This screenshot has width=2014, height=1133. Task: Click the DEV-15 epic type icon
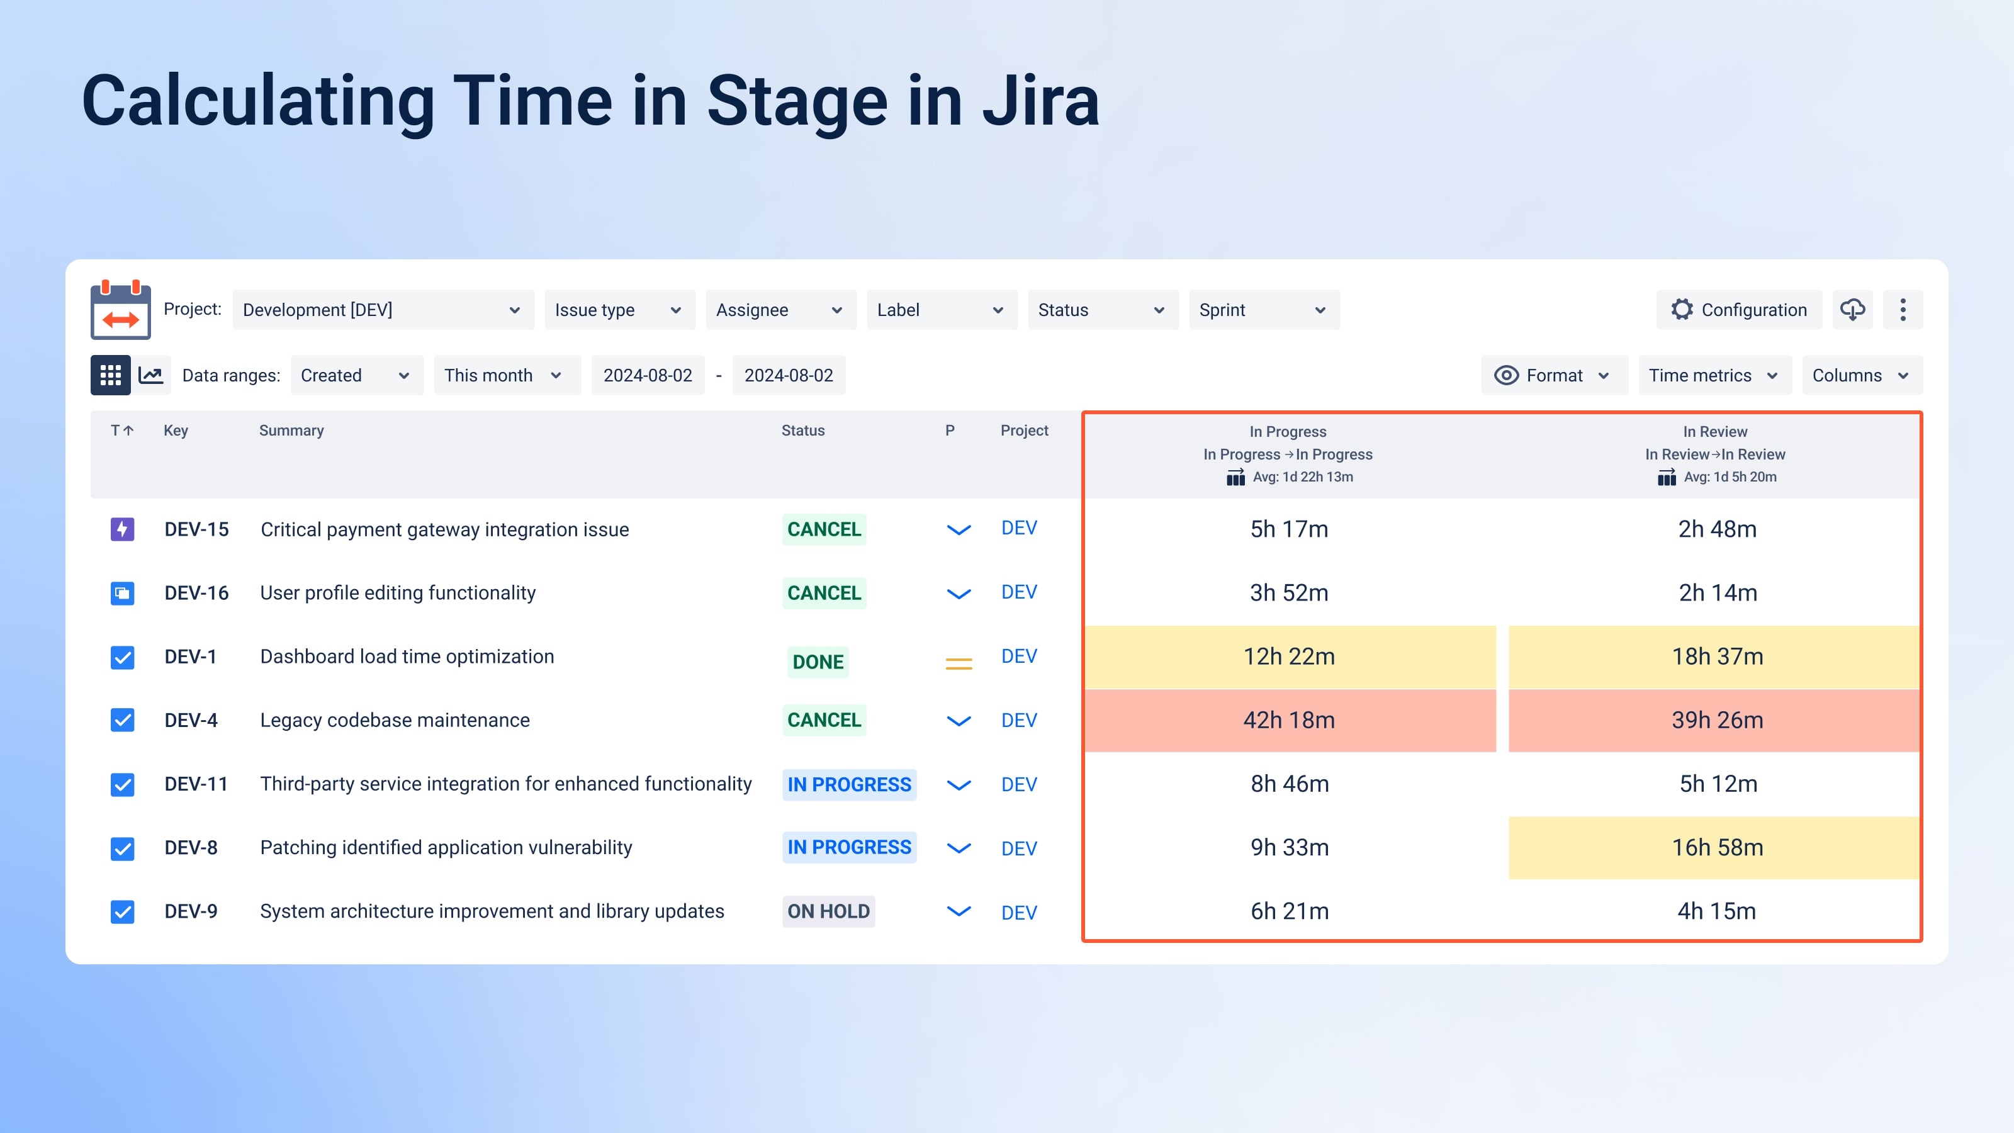tap(122, 529)
